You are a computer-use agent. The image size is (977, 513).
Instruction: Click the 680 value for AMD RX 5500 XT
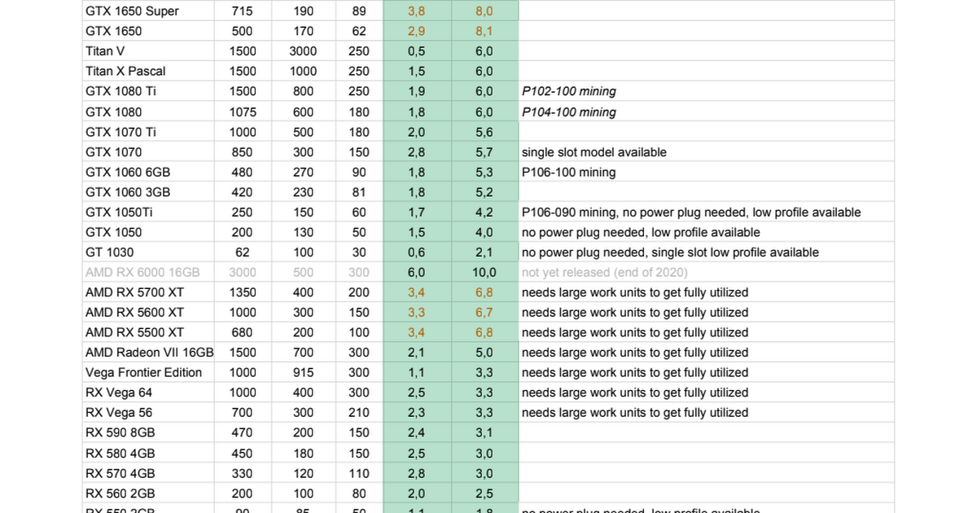[243, 332]
